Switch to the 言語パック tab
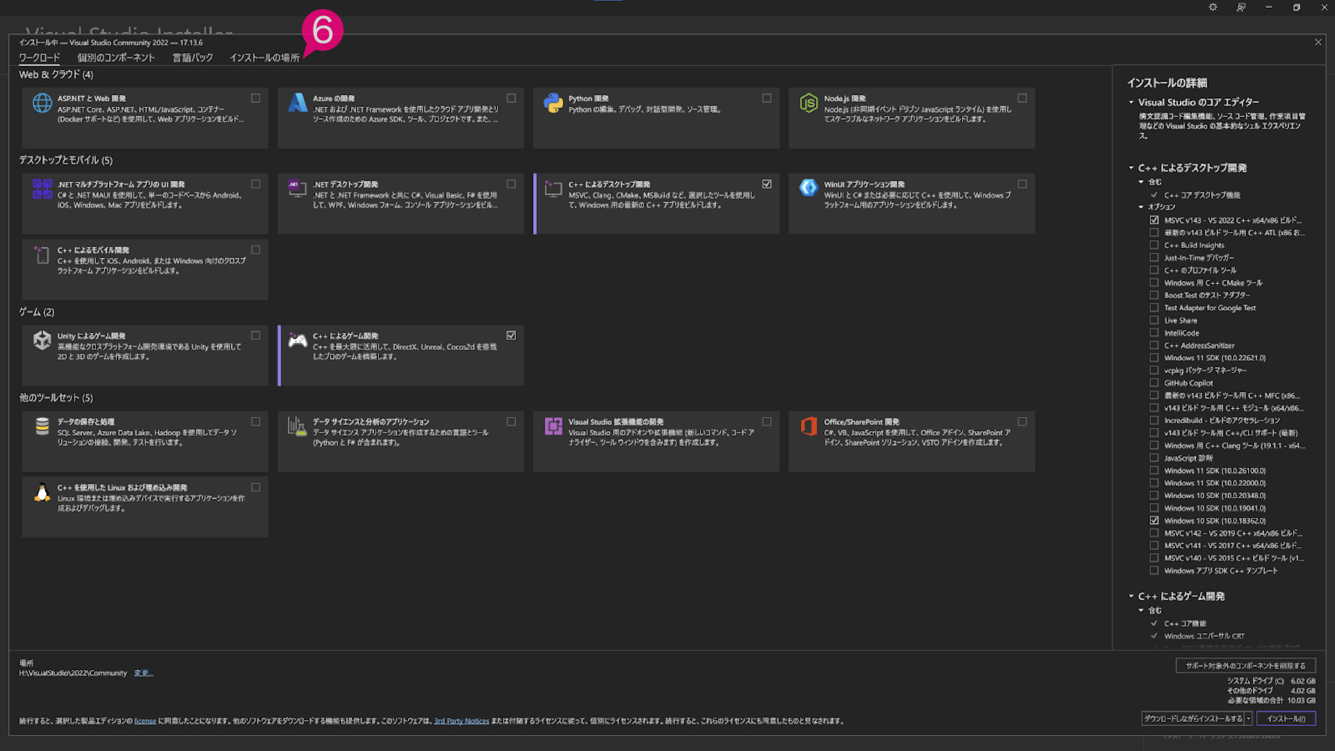 coord(193,58)
